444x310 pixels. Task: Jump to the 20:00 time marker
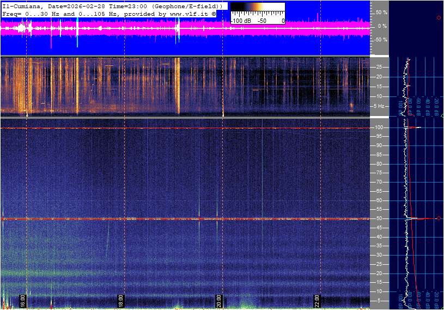coord(219,301)
